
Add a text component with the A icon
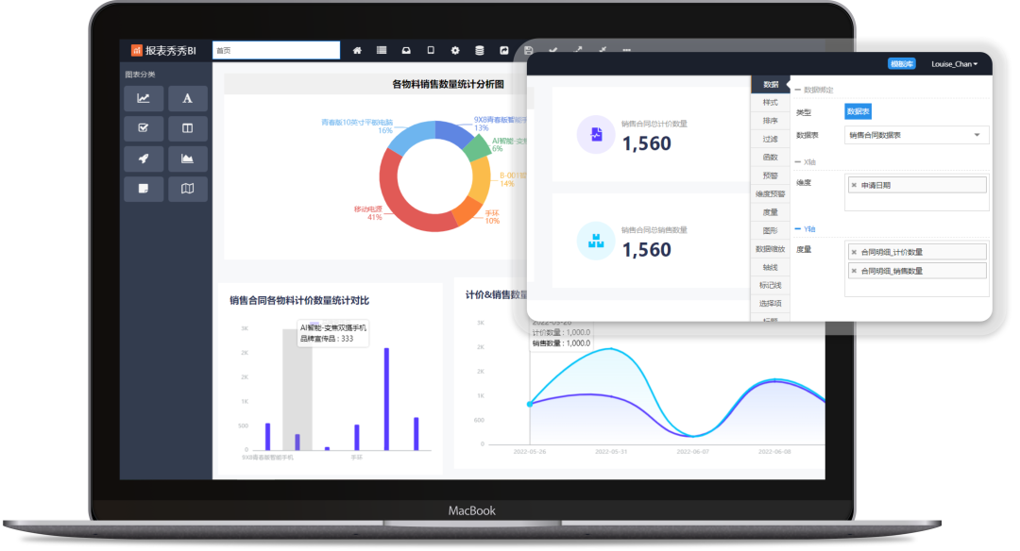pyautogui.click(x=187, y=98)
